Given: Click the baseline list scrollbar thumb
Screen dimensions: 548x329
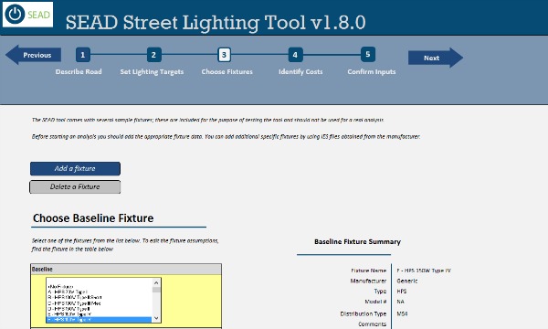Looking at the screenshot, I should coord(156,290).
